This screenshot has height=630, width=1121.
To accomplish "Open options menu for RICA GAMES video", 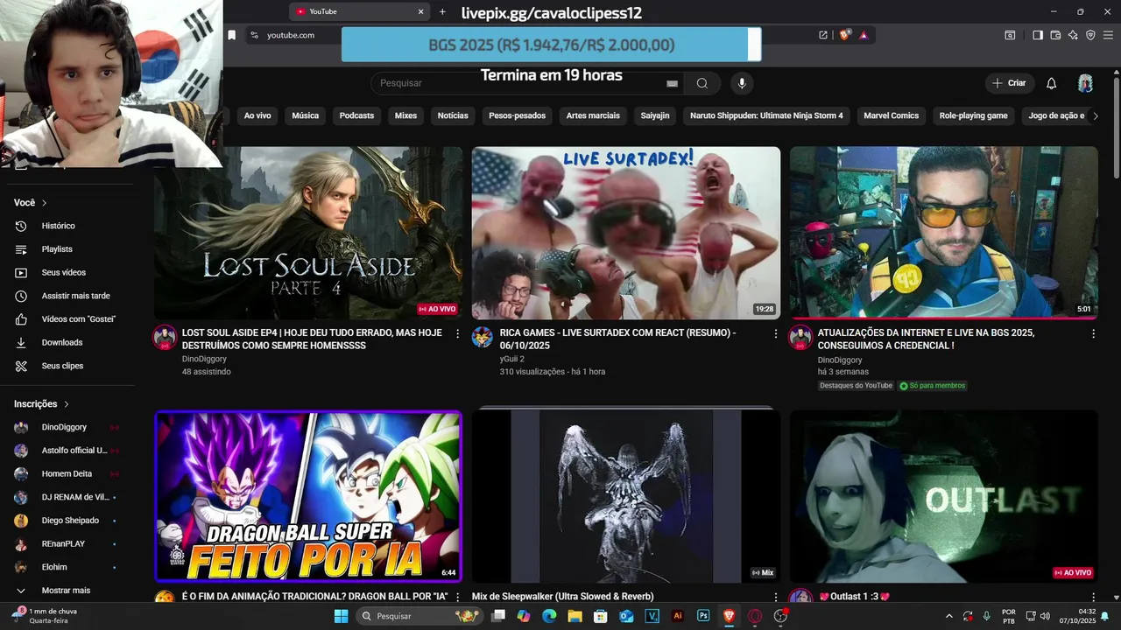I will (775, 333).
